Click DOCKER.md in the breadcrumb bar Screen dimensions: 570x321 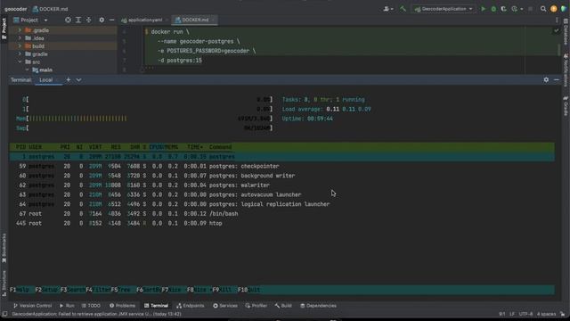tap(50, 9)
